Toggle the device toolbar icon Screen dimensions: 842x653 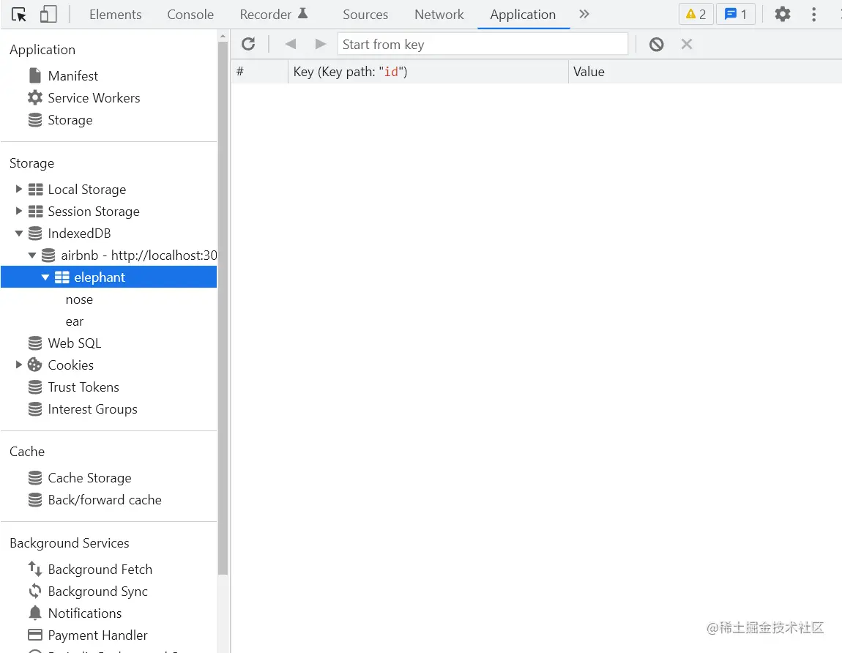(48, 15)
